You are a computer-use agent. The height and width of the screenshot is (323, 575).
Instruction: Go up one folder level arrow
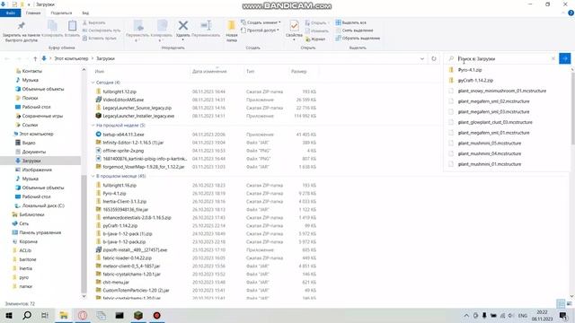pos(35,58)
